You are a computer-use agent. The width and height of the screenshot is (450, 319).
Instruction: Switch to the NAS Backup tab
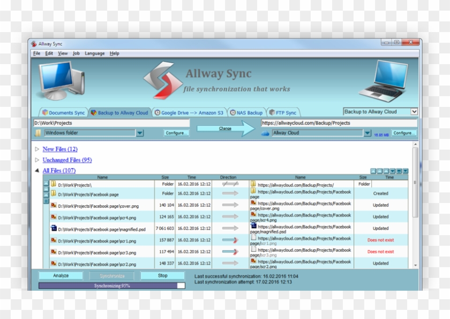(246, 113)
